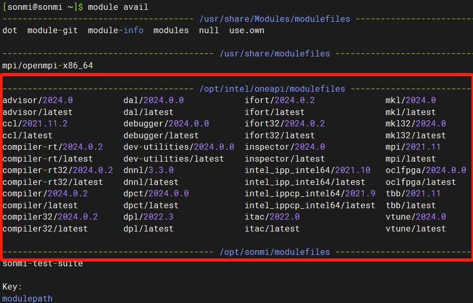Image resolution: width=473 pixels, height=303 pixels.
Task: Click vtune/latest entry
Action: pyautogui.click(x=416, y=229)
